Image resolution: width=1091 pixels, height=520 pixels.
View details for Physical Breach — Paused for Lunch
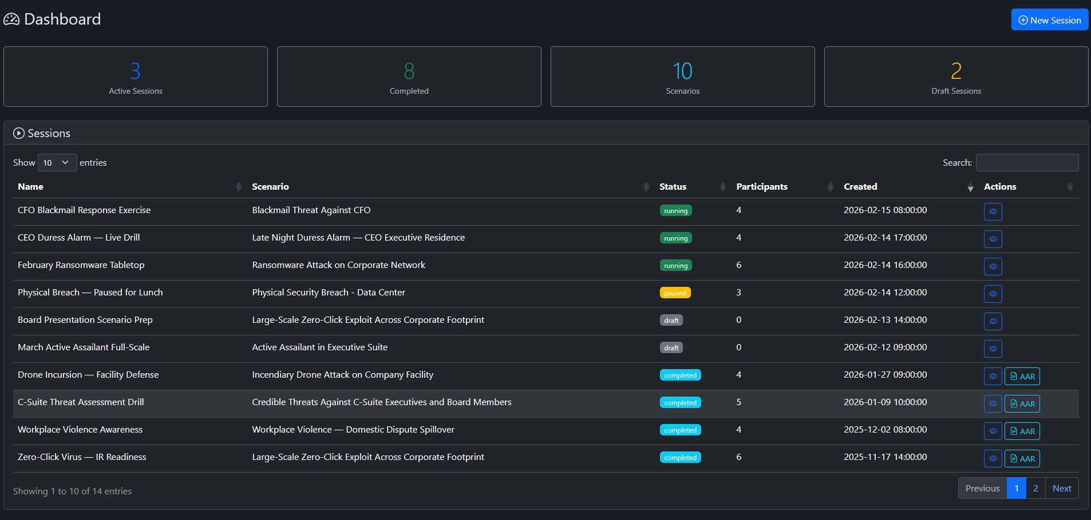(x=993, y=294)
